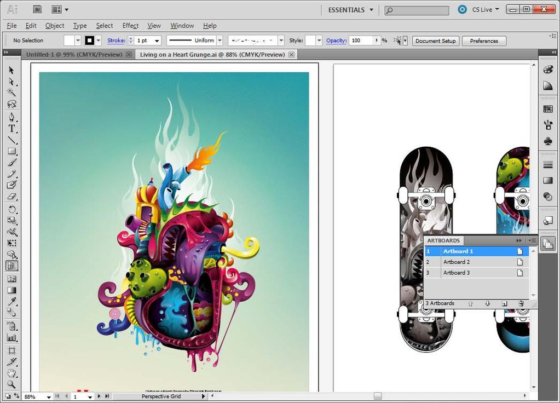Select the Lasso tool
The width and height of the screenshot is (560, 403).
tap(11, 104)
